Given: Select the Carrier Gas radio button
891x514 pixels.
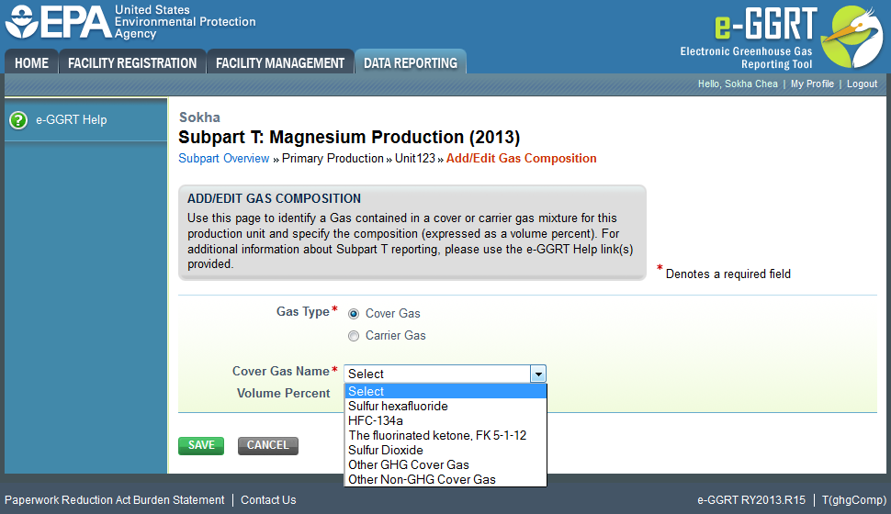Looking at the screenshot, I should [x=354, y=336].
